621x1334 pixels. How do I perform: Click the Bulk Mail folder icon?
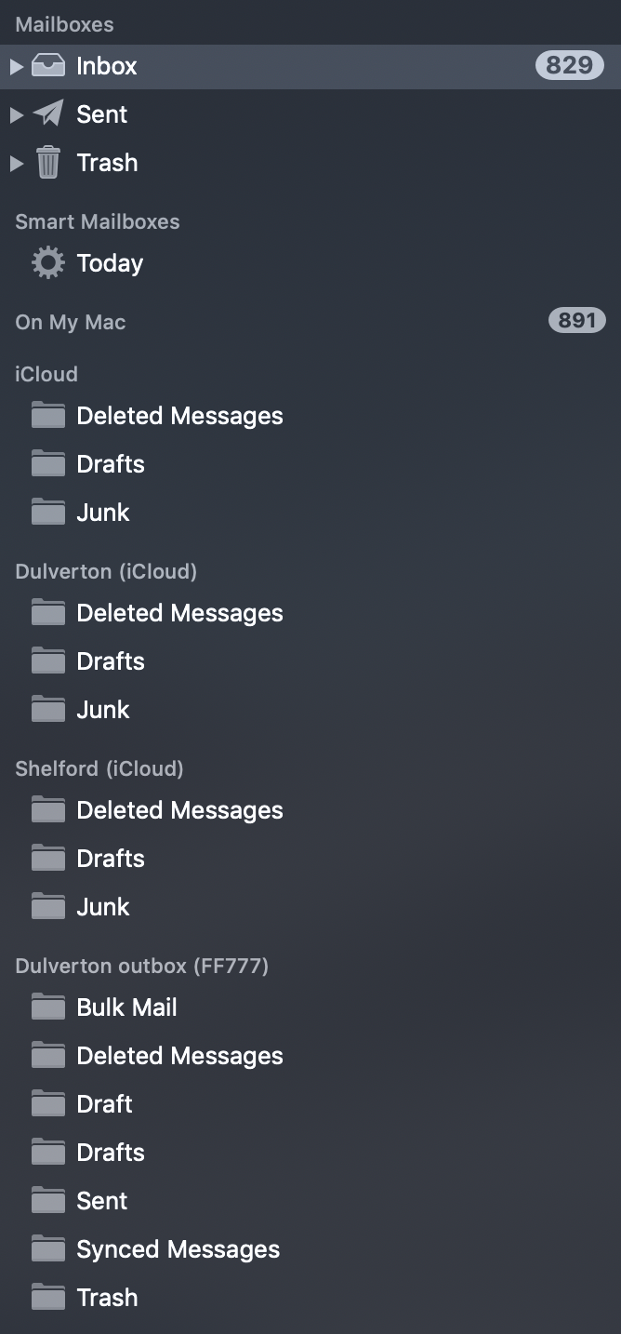(x=48, y=1007)
